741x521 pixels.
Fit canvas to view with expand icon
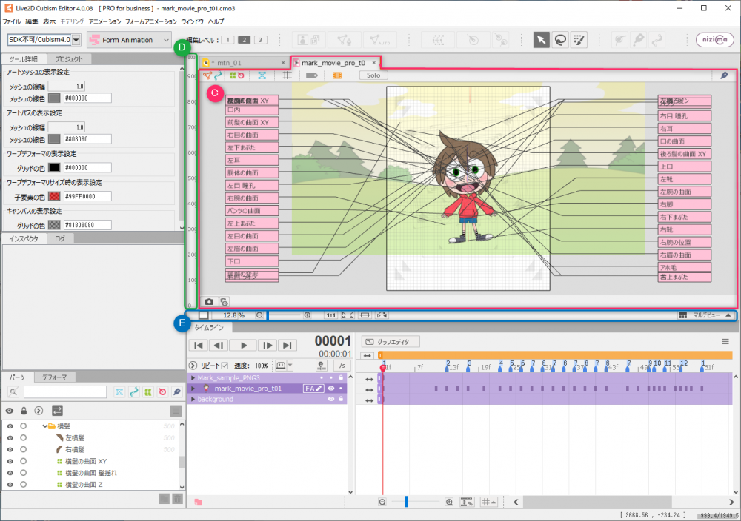[x=348, y=315]
